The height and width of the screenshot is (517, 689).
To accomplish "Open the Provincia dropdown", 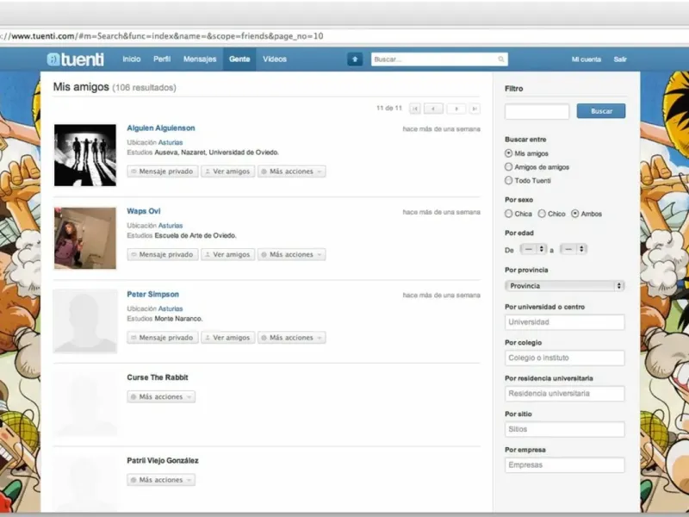I will coord(565,286).
